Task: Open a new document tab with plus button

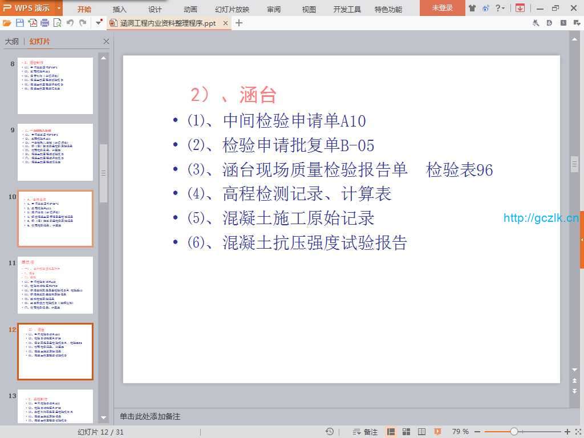Action: (239, 23)
